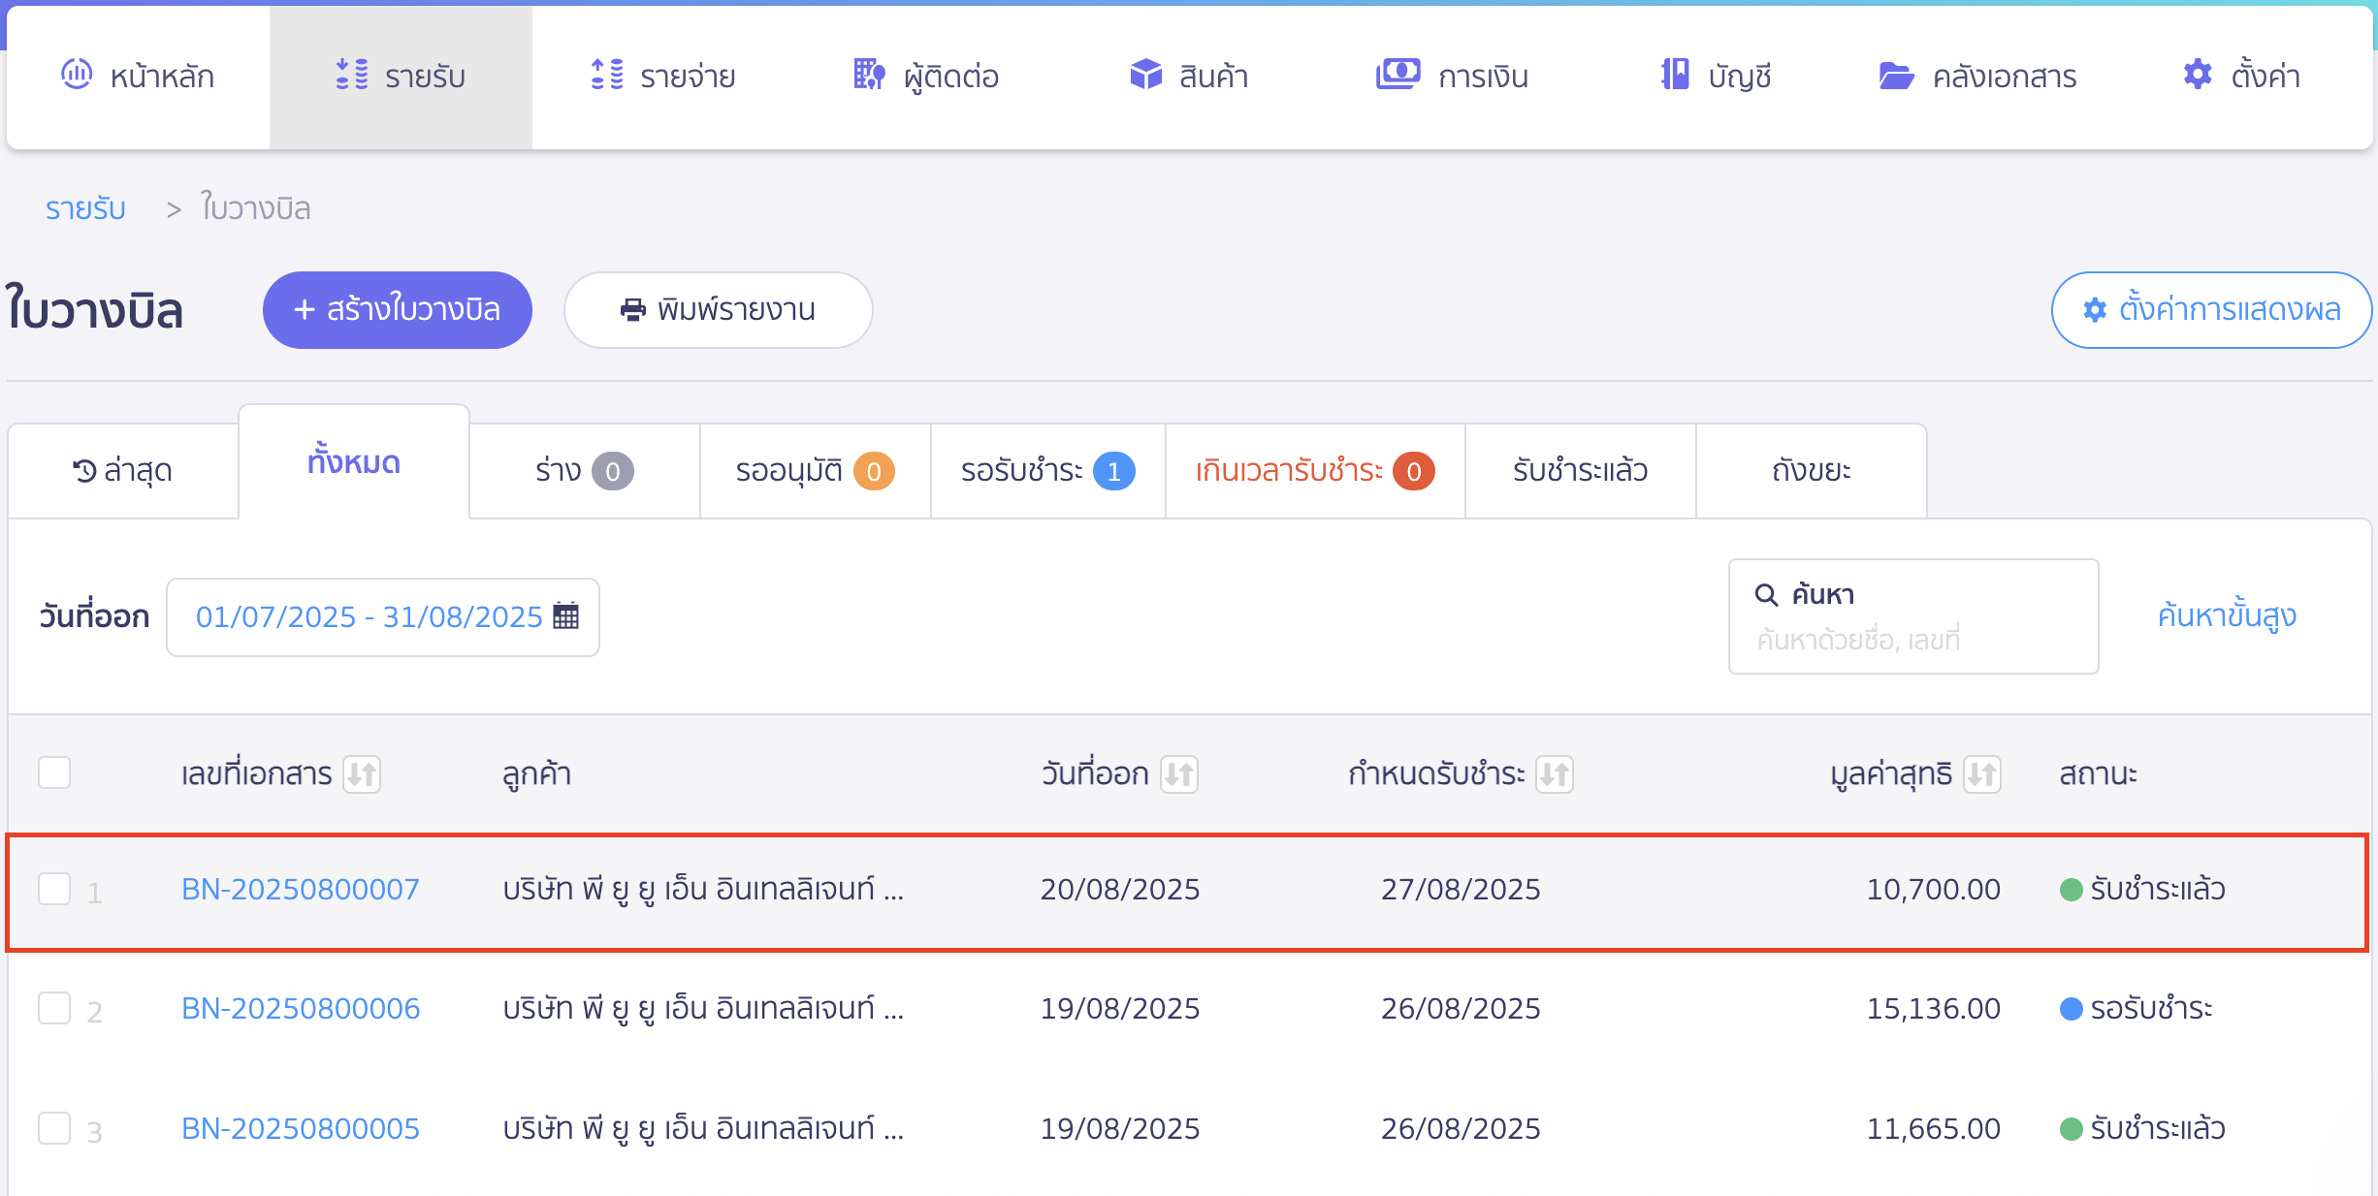Open the วันที่ออก date range picker
The width and height of the screenshot is (2378, 1196).
point(383,617)
